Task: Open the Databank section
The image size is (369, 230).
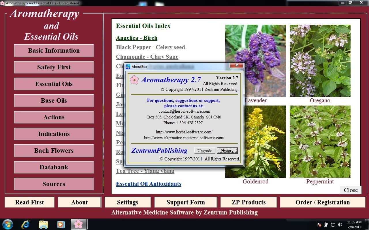Action: 54,167
